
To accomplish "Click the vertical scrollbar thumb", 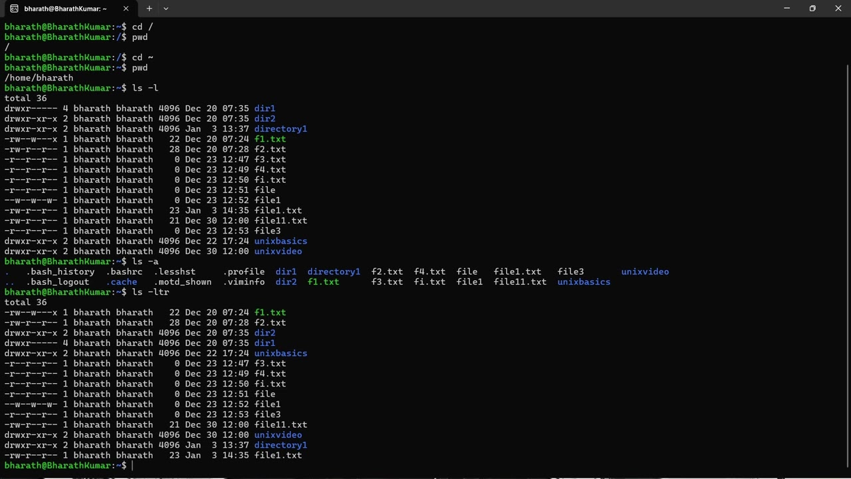I will click(x=848, y=266).
